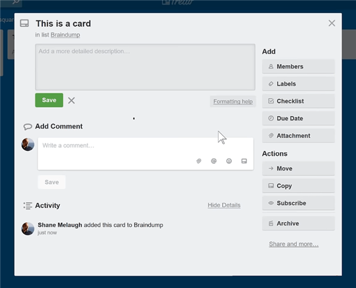Close the card dialog

(332, 23)
